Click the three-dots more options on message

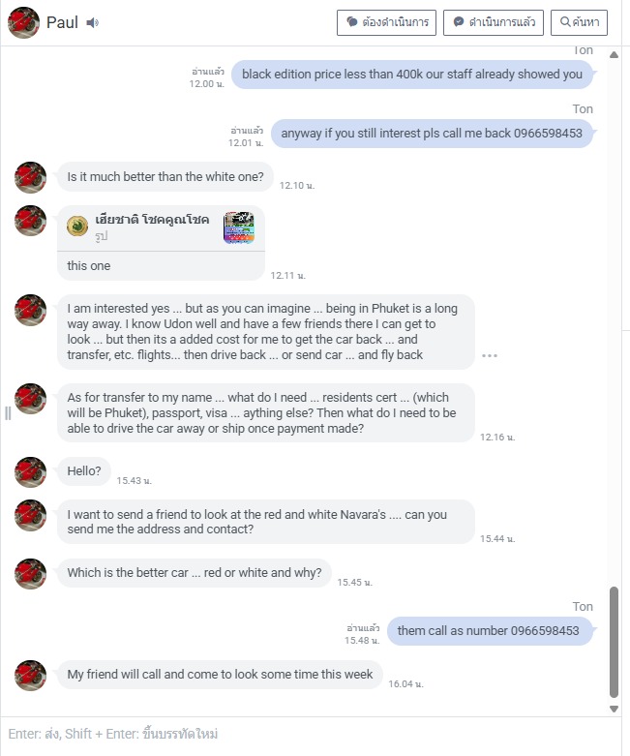(x=490, y=355)
